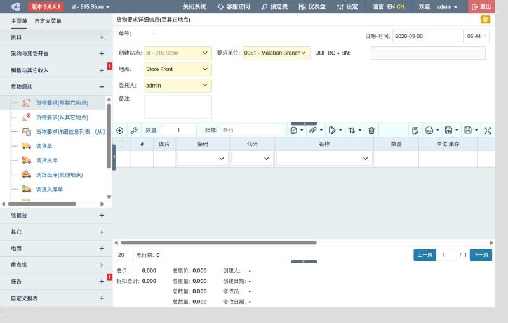The width and height of the screenshot is (508, 323).
Task: Switch language to EN
Action: 391,6
